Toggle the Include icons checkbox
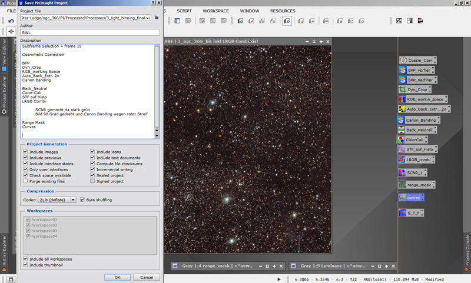The image size is (471, 283). 92,152
